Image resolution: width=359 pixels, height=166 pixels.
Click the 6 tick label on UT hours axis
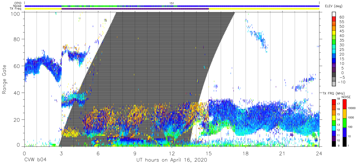(x=98, y=154)
